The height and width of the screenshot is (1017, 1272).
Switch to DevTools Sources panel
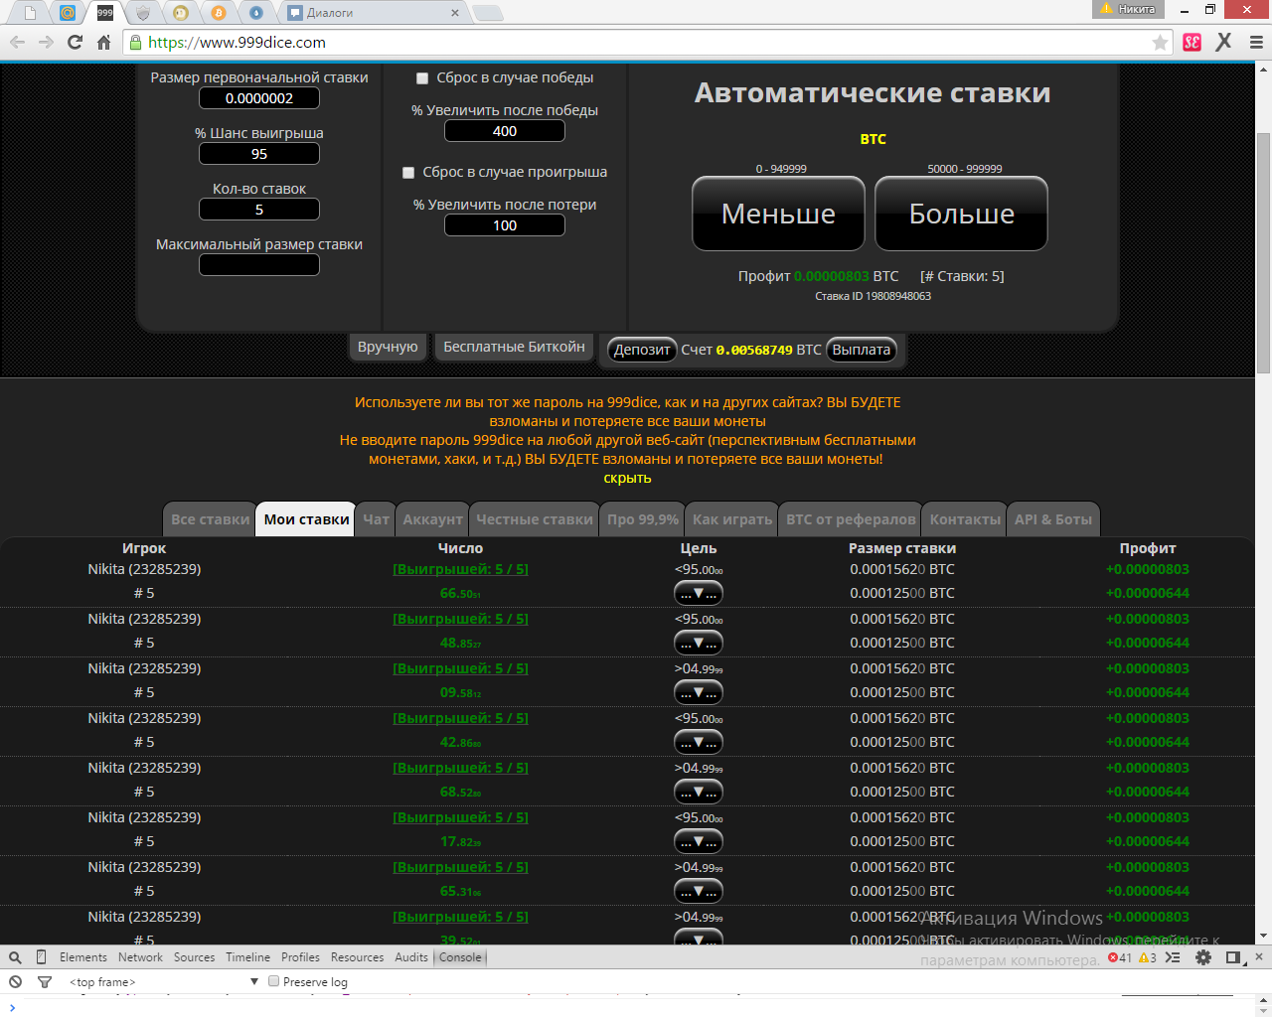tap(194, 957)
